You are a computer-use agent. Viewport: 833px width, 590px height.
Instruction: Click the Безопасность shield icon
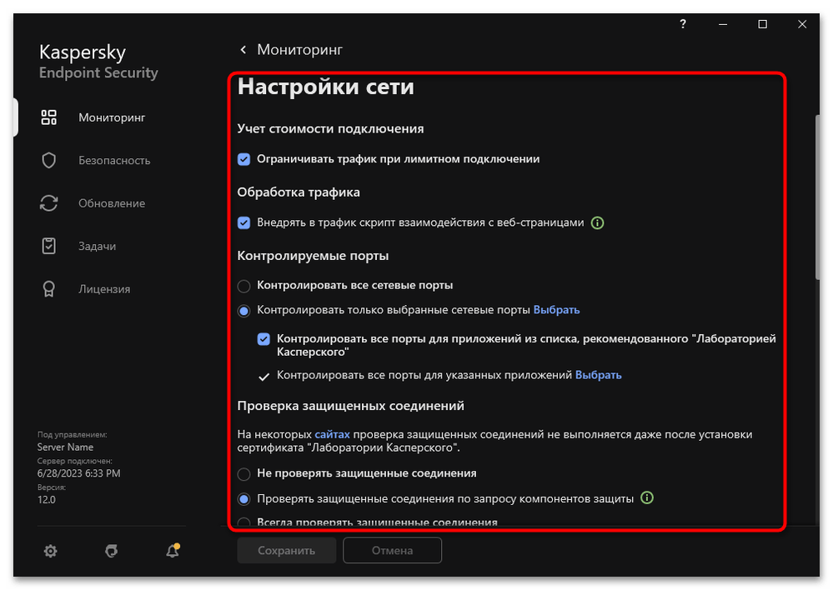coord(49,160)
